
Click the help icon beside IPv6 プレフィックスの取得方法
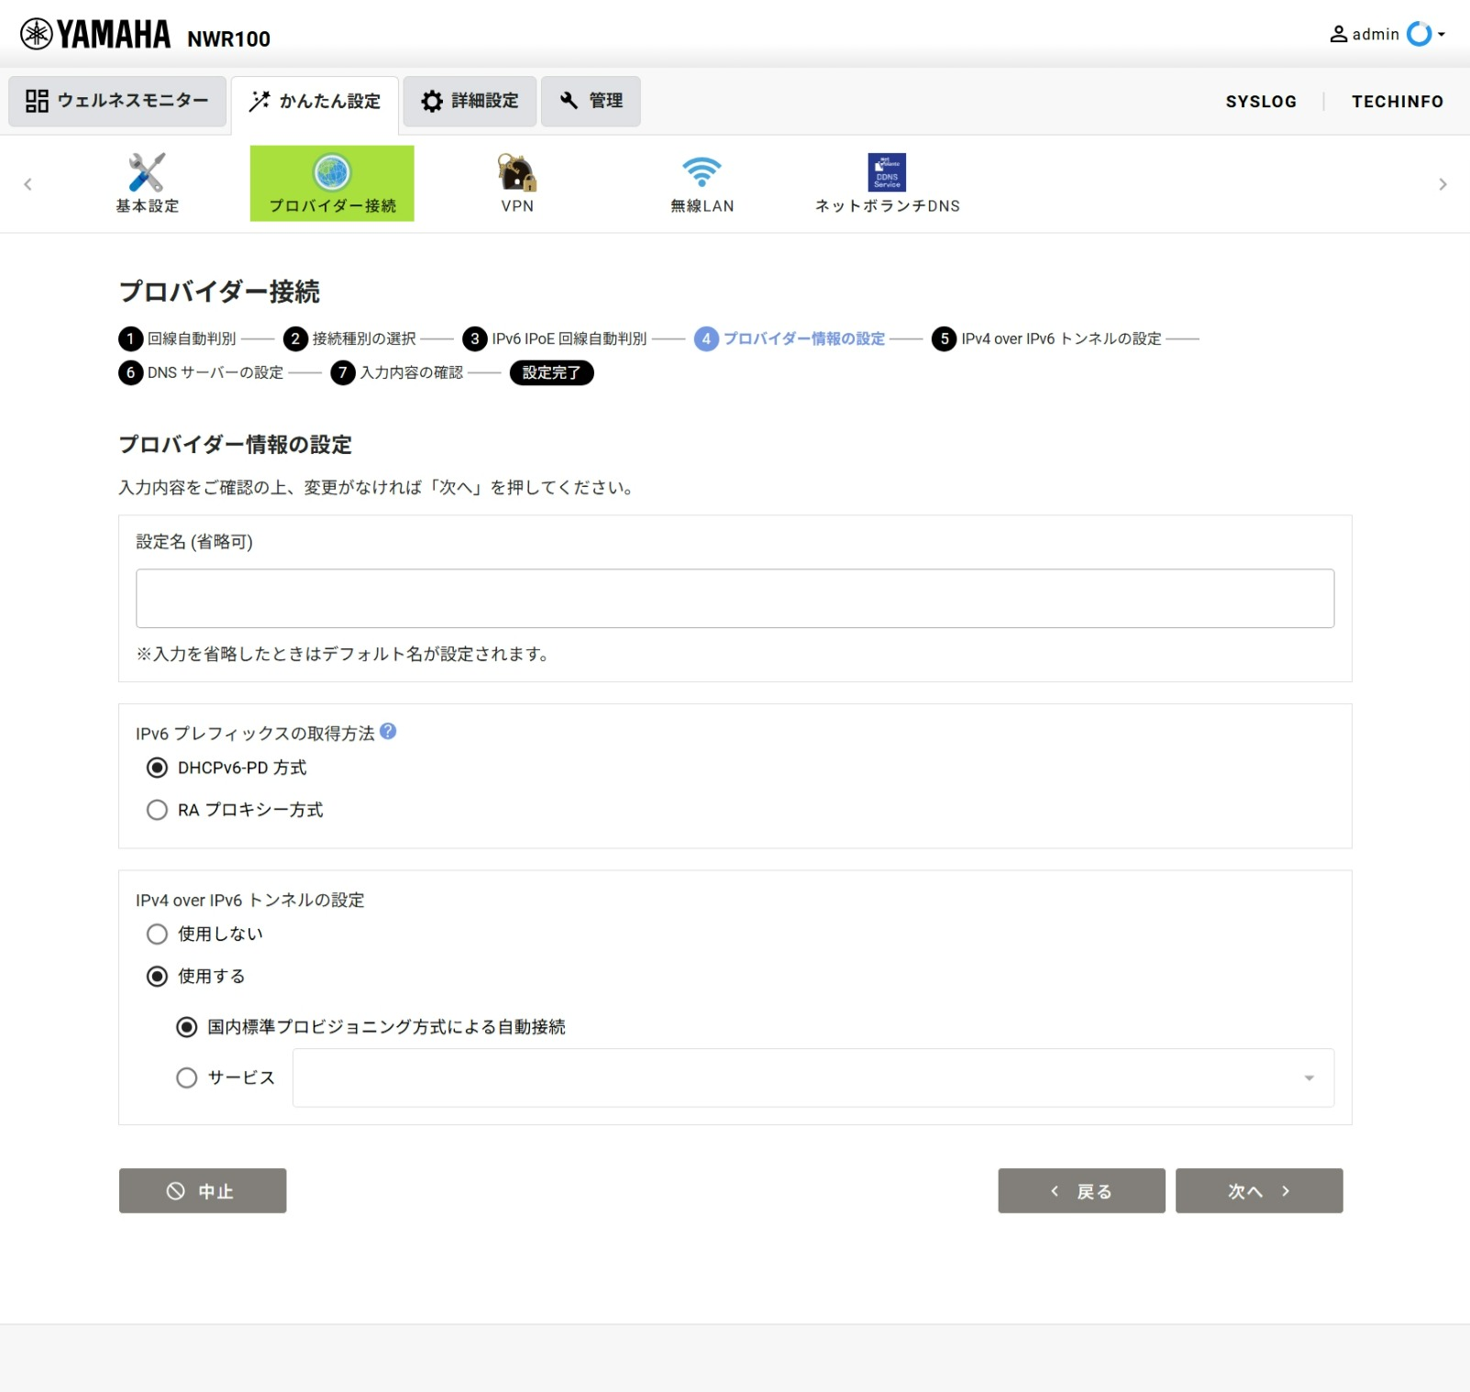pyautogui.click(x=388, y=732)
